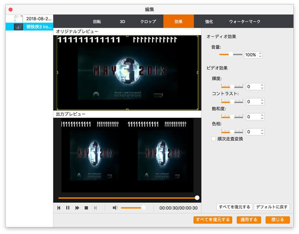
Task: Click the thumbnail beside 钢铁侠3 file
Action: click(18, 27)
